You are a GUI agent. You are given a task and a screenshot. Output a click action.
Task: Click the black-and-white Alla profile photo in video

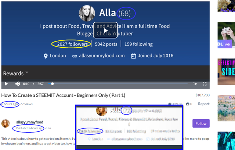pos(87,13)
